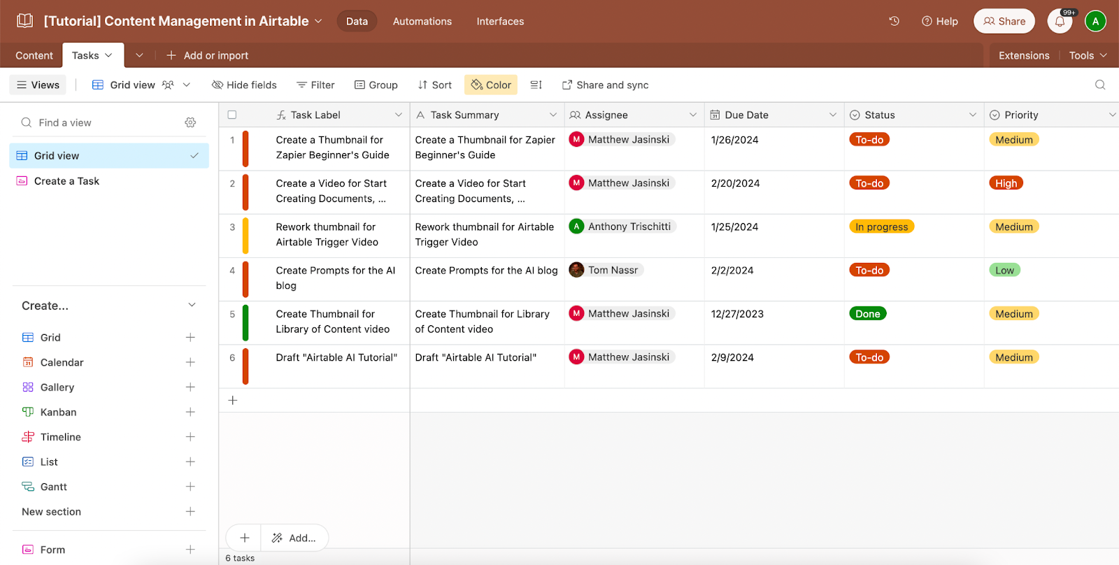Open Task Summary field dropdown
Image resolution: width=1119 pixels, height=565 pixels.
[553, 115]
